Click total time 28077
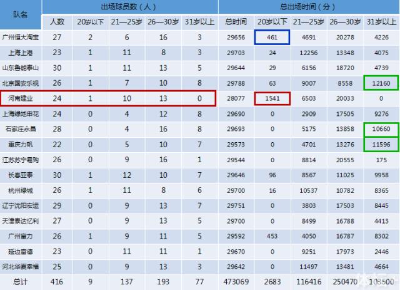The image size is (400, 290). coord(236,98)
